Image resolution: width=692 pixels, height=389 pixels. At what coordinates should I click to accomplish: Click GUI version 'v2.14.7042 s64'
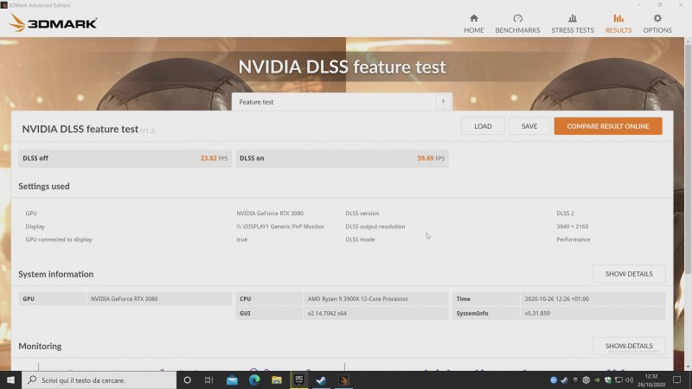point(327,313)
